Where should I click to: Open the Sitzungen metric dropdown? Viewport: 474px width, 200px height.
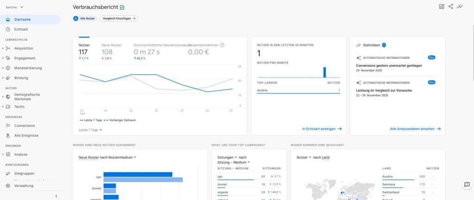227,158
